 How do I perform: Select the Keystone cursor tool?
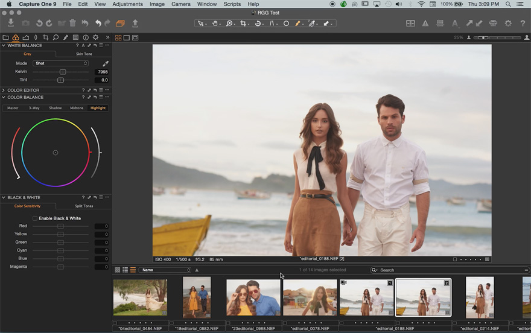[x=272, y=24]
